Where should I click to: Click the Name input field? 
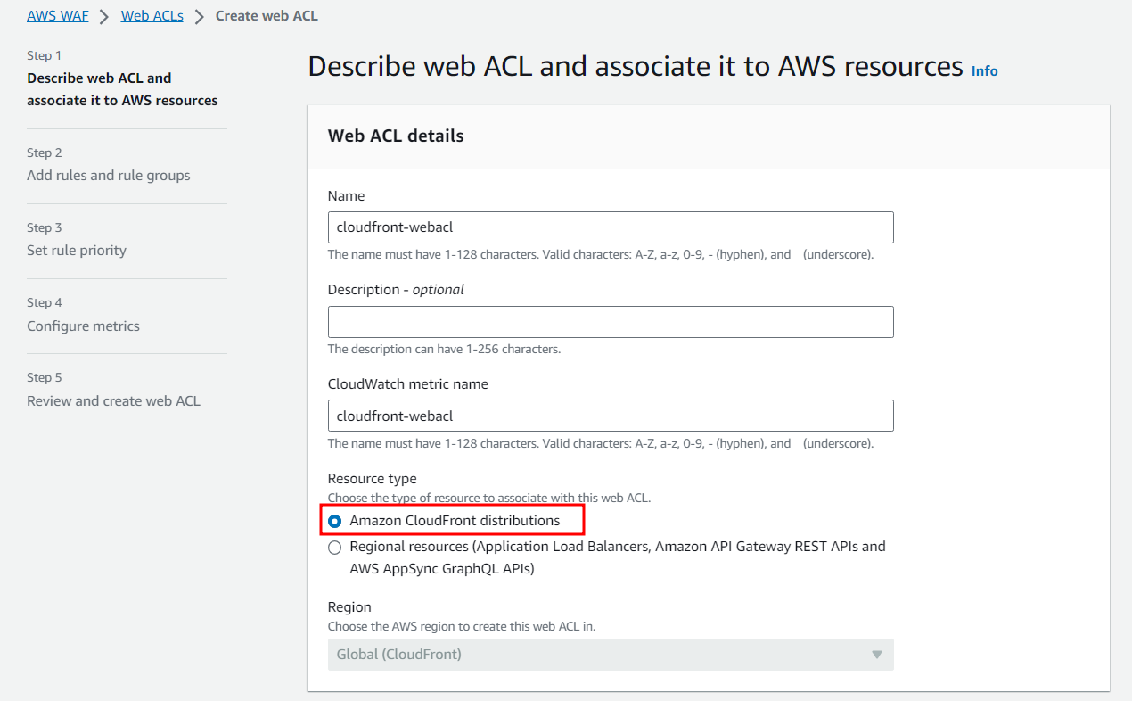pyautogui.click(x=611, y=227)
